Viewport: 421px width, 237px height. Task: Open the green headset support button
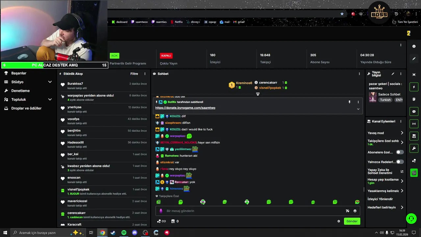pyautogui.click(x=411, y=218)
